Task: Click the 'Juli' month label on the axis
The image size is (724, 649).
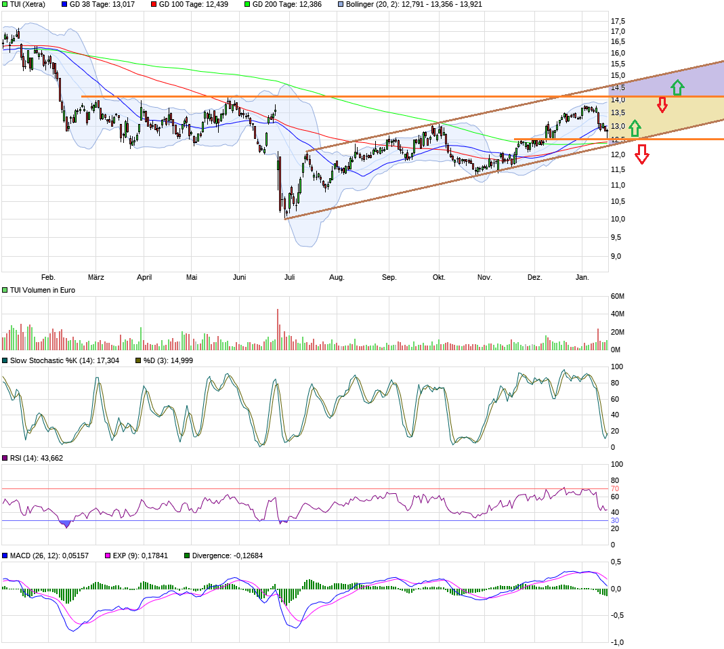Action: tap(289, 277)
